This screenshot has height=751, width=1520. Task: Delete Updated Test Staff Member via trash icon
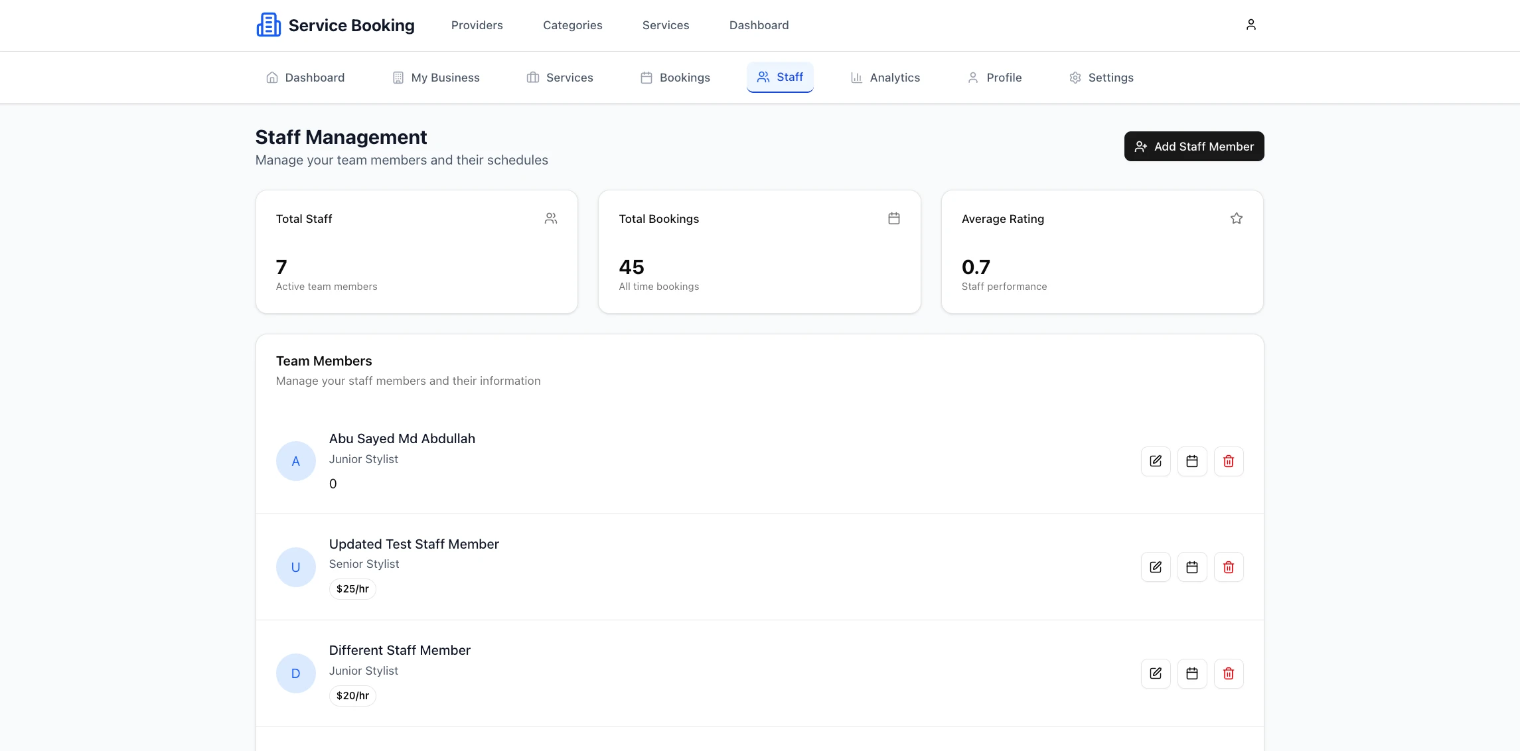pos(1228,567)
